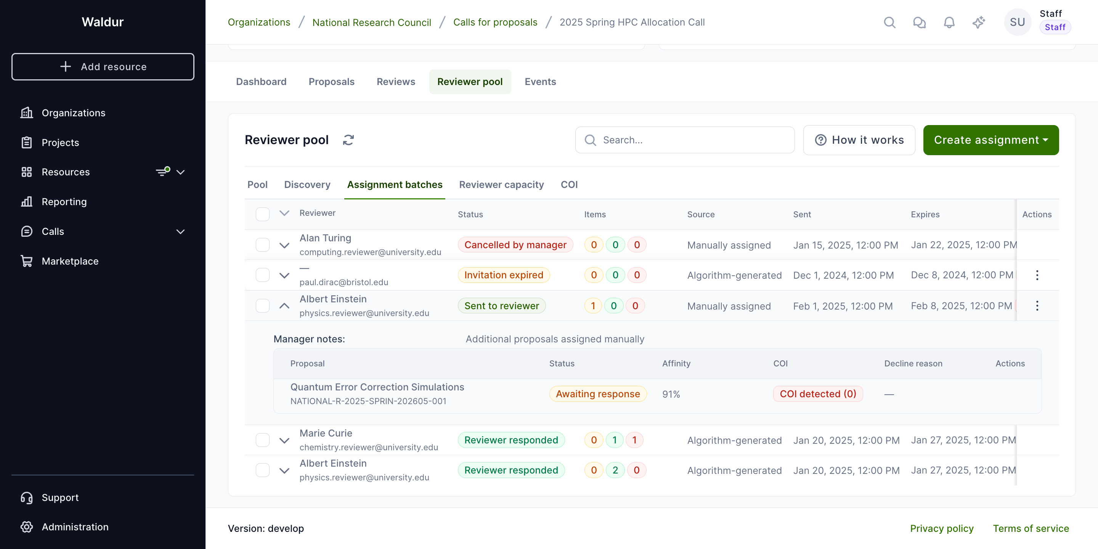Expand the Alan Turing batch row

point(284,246)
